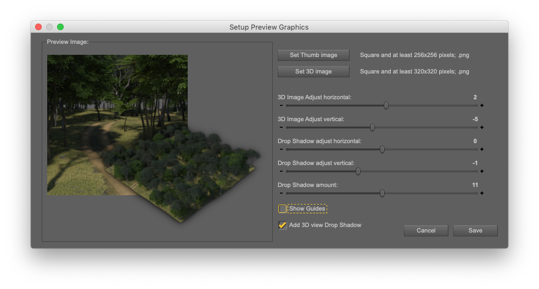
Task: Increase 3D Image Adjust horizontal with plus
Action: click(482, 105)
